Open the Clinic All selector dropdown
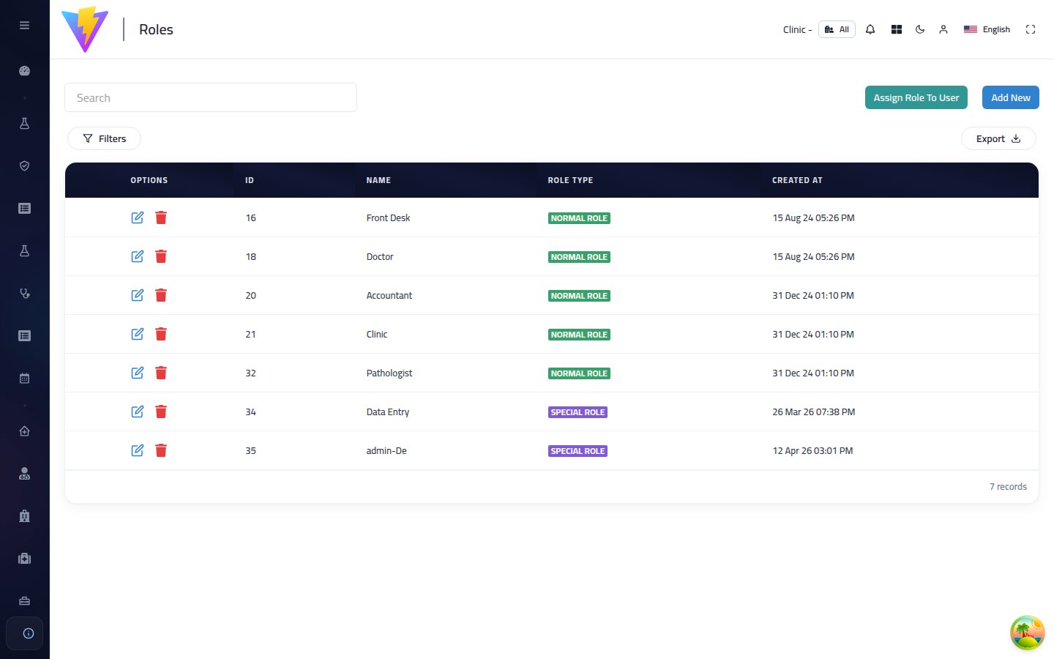1054x659 pixels. 837,29
